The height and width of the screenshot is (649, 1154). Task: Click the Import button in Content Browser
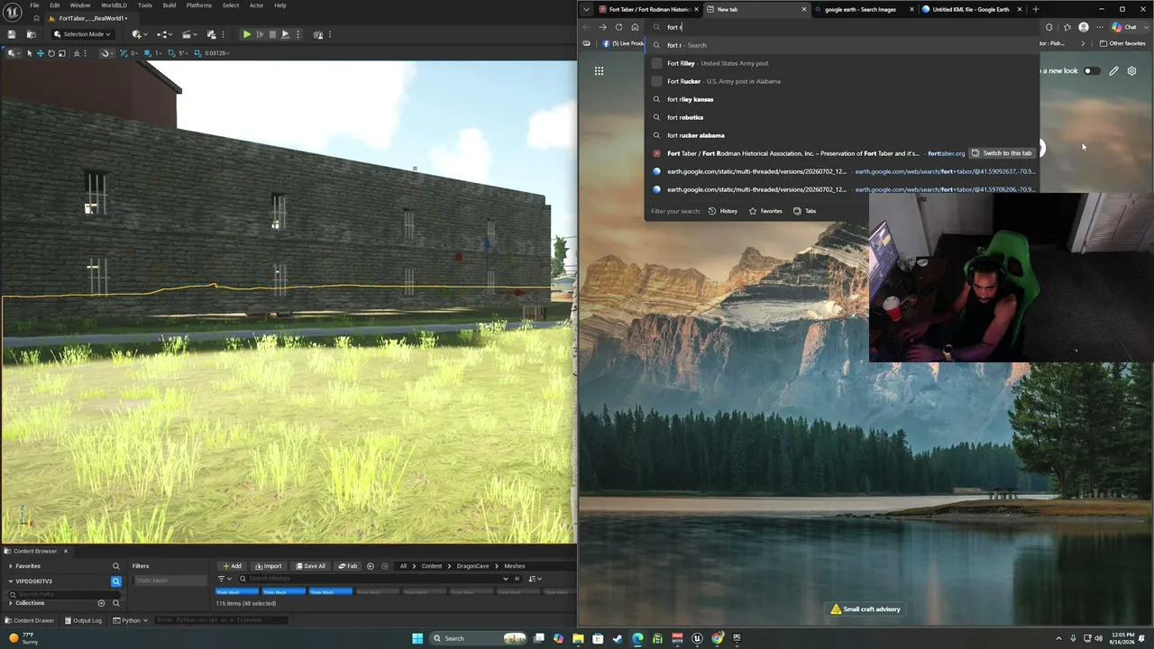[x=268, y=566]
